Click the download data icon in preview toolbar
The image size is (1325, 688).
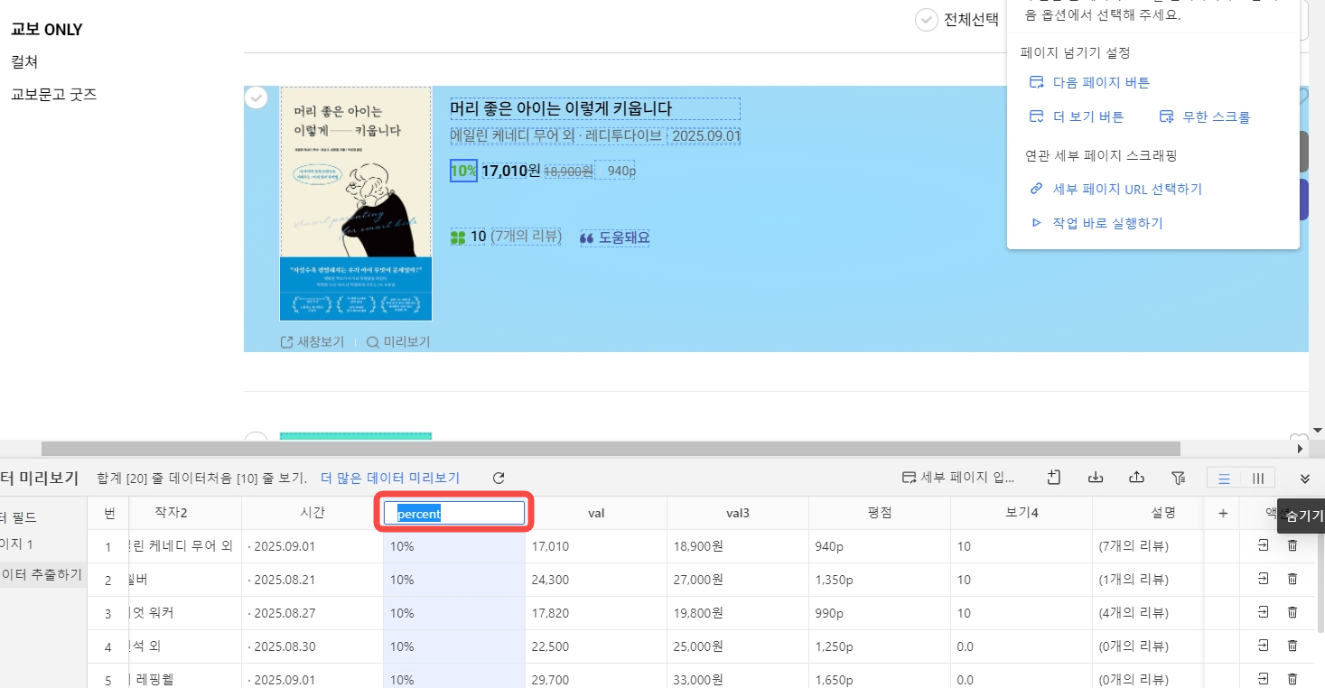[x=1096, y=478]
